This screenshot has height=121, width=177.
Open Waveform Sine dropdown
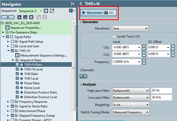click(x=130, y=29)
